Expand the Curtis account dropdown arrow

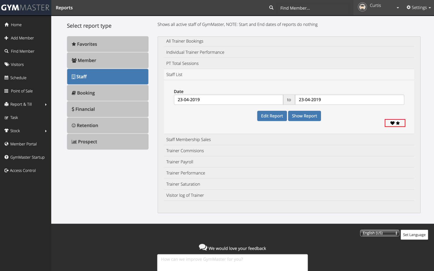coord(398,8)
